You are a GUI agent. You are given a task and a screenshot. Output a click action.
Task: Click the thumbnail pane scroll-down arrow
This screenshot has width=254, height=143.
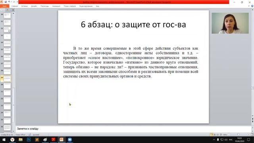(x=13, y=131)
